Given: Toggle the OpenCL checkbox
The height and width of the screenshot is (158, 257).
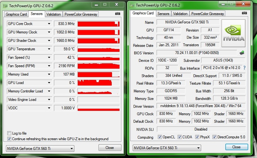Looking at the screenshot, I should (x=160, y=137).
